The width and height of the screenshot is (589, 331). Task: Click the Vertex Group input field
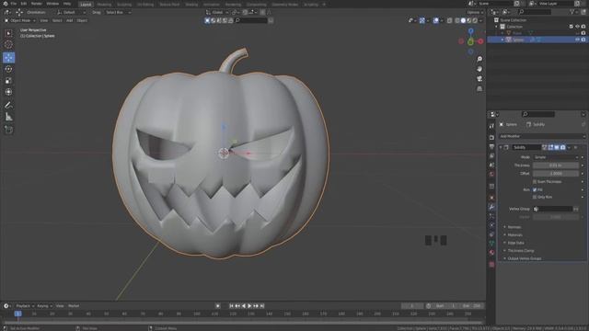click(x=552, y=209)
